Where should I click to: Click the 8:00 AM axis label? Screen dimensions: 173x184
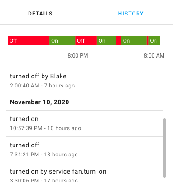click(154, 56)
